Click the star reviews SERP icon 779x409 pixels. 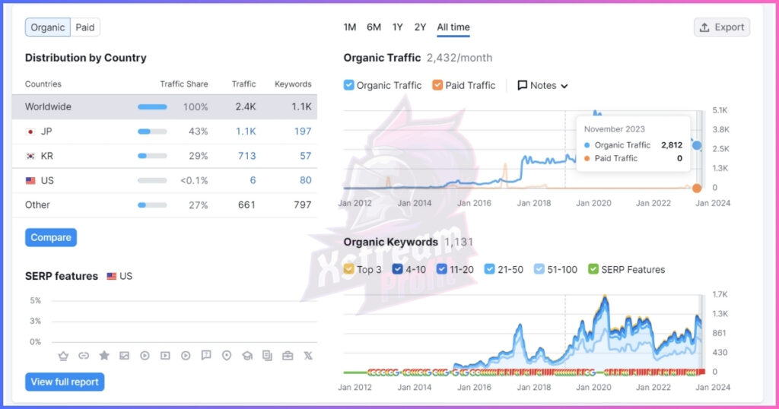pyautogui.click(x=104, y=356)
